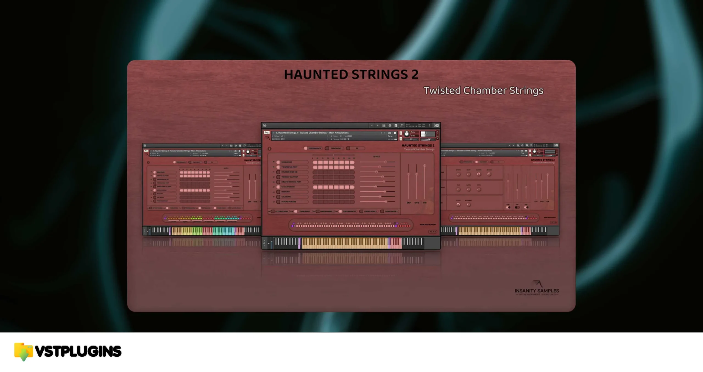Screen dimensions: 703x372
Task: Adjust the EXP fader in center window
Action: pyautogui.click(x=409, y=174)
